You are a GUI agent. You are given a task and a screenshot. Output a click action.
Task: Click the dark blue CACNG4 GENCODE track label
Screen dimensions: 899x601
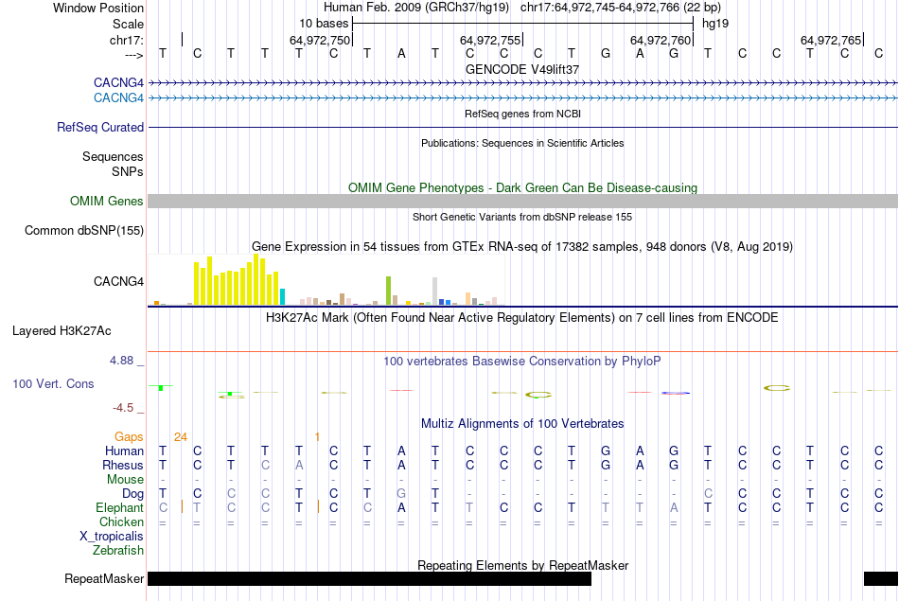point(118,83)
